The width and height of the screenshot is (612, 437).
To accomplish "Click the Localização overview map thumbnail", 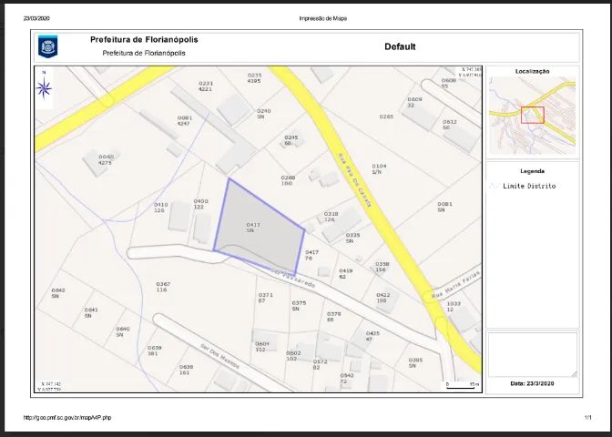I will (x=532, y=111).
